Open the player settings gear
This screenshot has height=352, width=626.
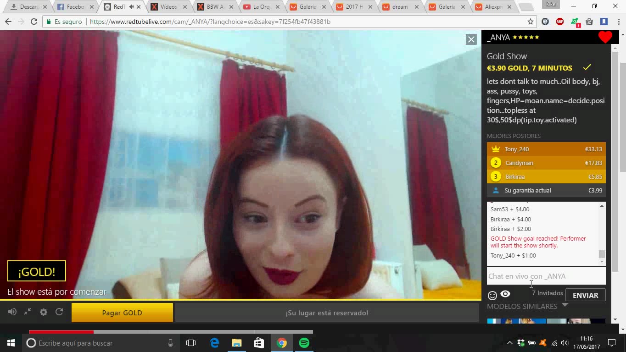(44, 312)
